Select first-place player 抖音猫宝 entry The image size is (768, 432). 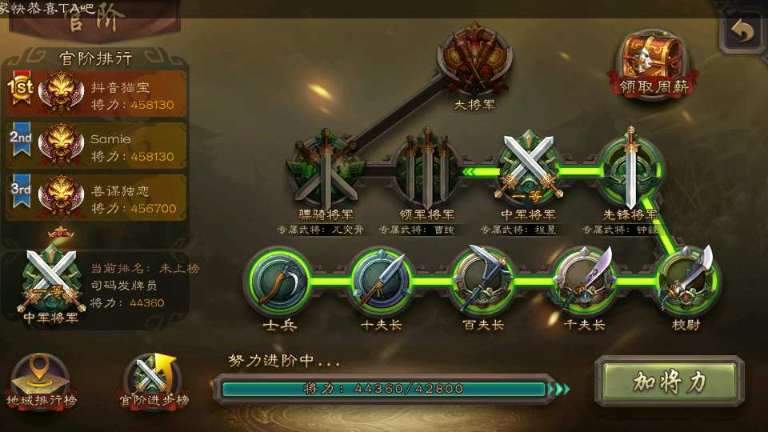(97, 94)
